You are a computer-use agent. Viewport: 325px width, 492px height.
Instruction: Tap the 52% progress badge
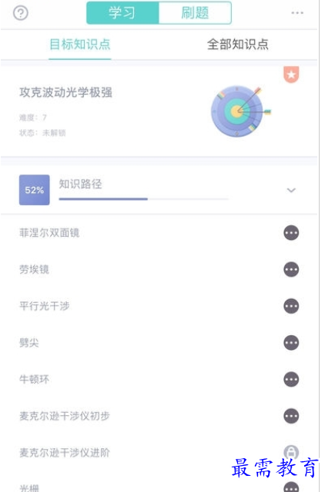click(x=34, y=190)
